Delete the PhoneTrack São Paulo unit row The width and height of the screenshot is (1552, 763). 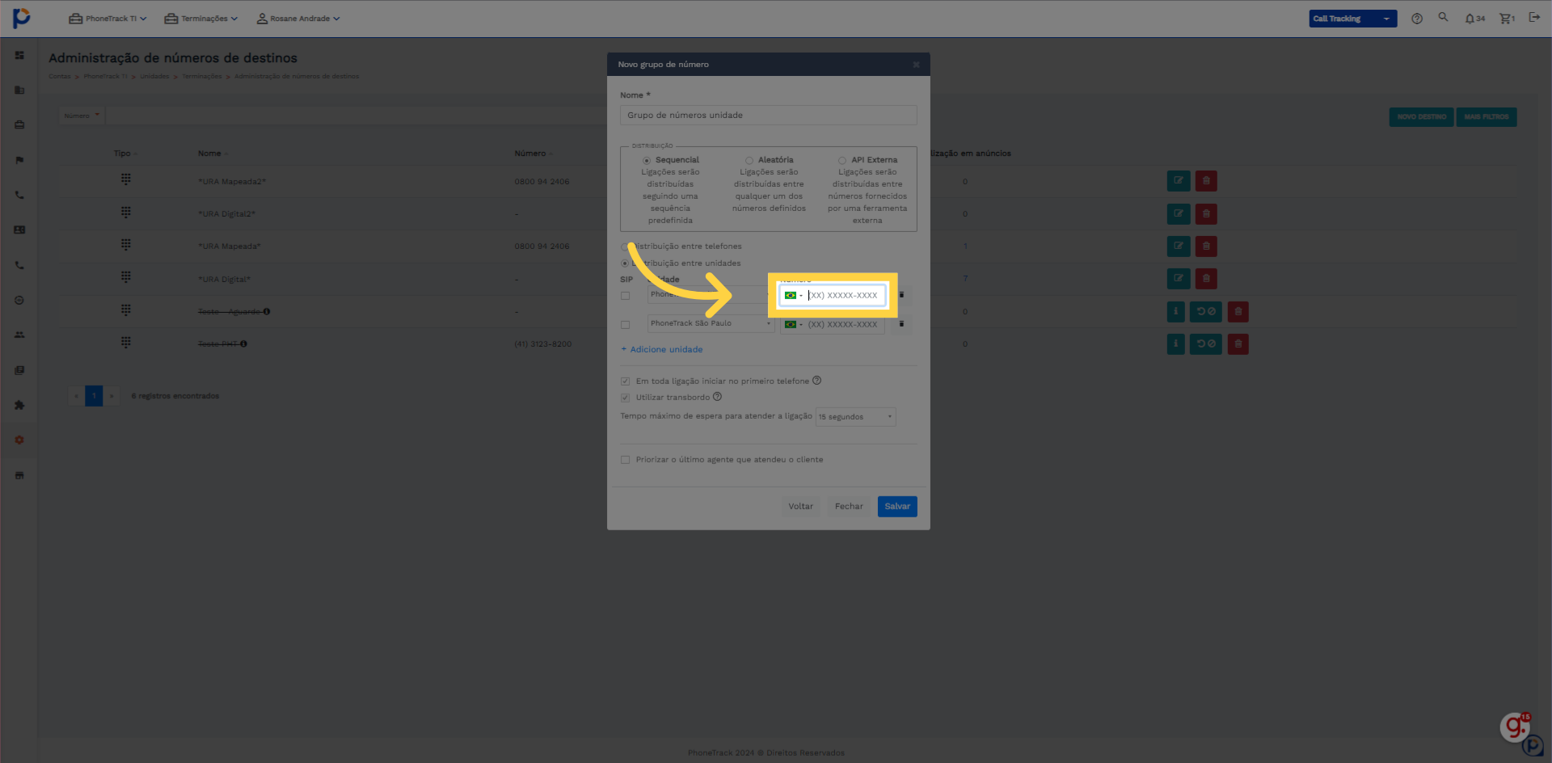pyautogui.click(x=901, y=324)
